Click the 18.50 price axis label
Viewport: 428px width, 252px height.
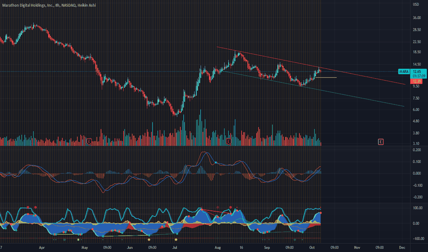[417, 52]
